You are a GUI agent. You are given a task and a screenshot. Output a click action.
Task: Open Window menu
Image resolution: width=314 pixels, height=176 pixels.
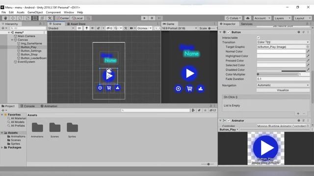(x=69, y=12)
